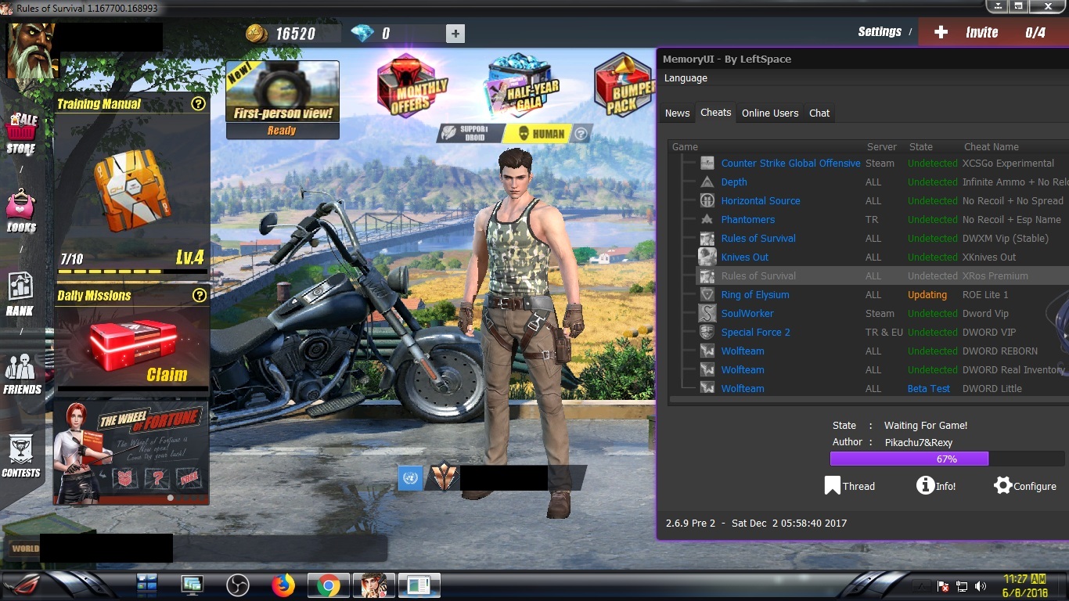This screenshot has width=1069, height=601.
Task: Open the Store from the left sidebar
Action: pyautogui.click(x=21, y=133)
